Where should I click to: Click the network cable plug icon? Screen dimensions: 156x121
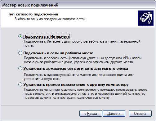(x=146, y=18)
